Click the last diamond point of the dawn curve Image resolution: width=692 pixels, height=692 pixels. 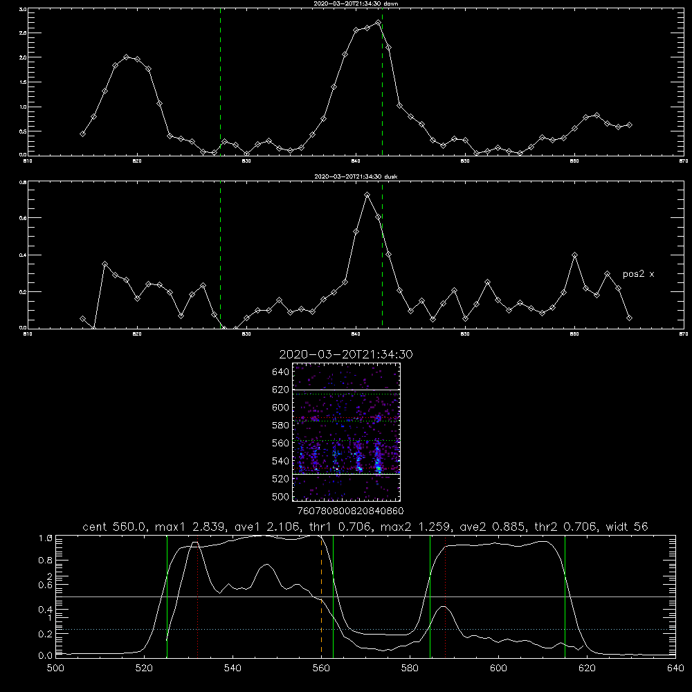click(629, 125)
